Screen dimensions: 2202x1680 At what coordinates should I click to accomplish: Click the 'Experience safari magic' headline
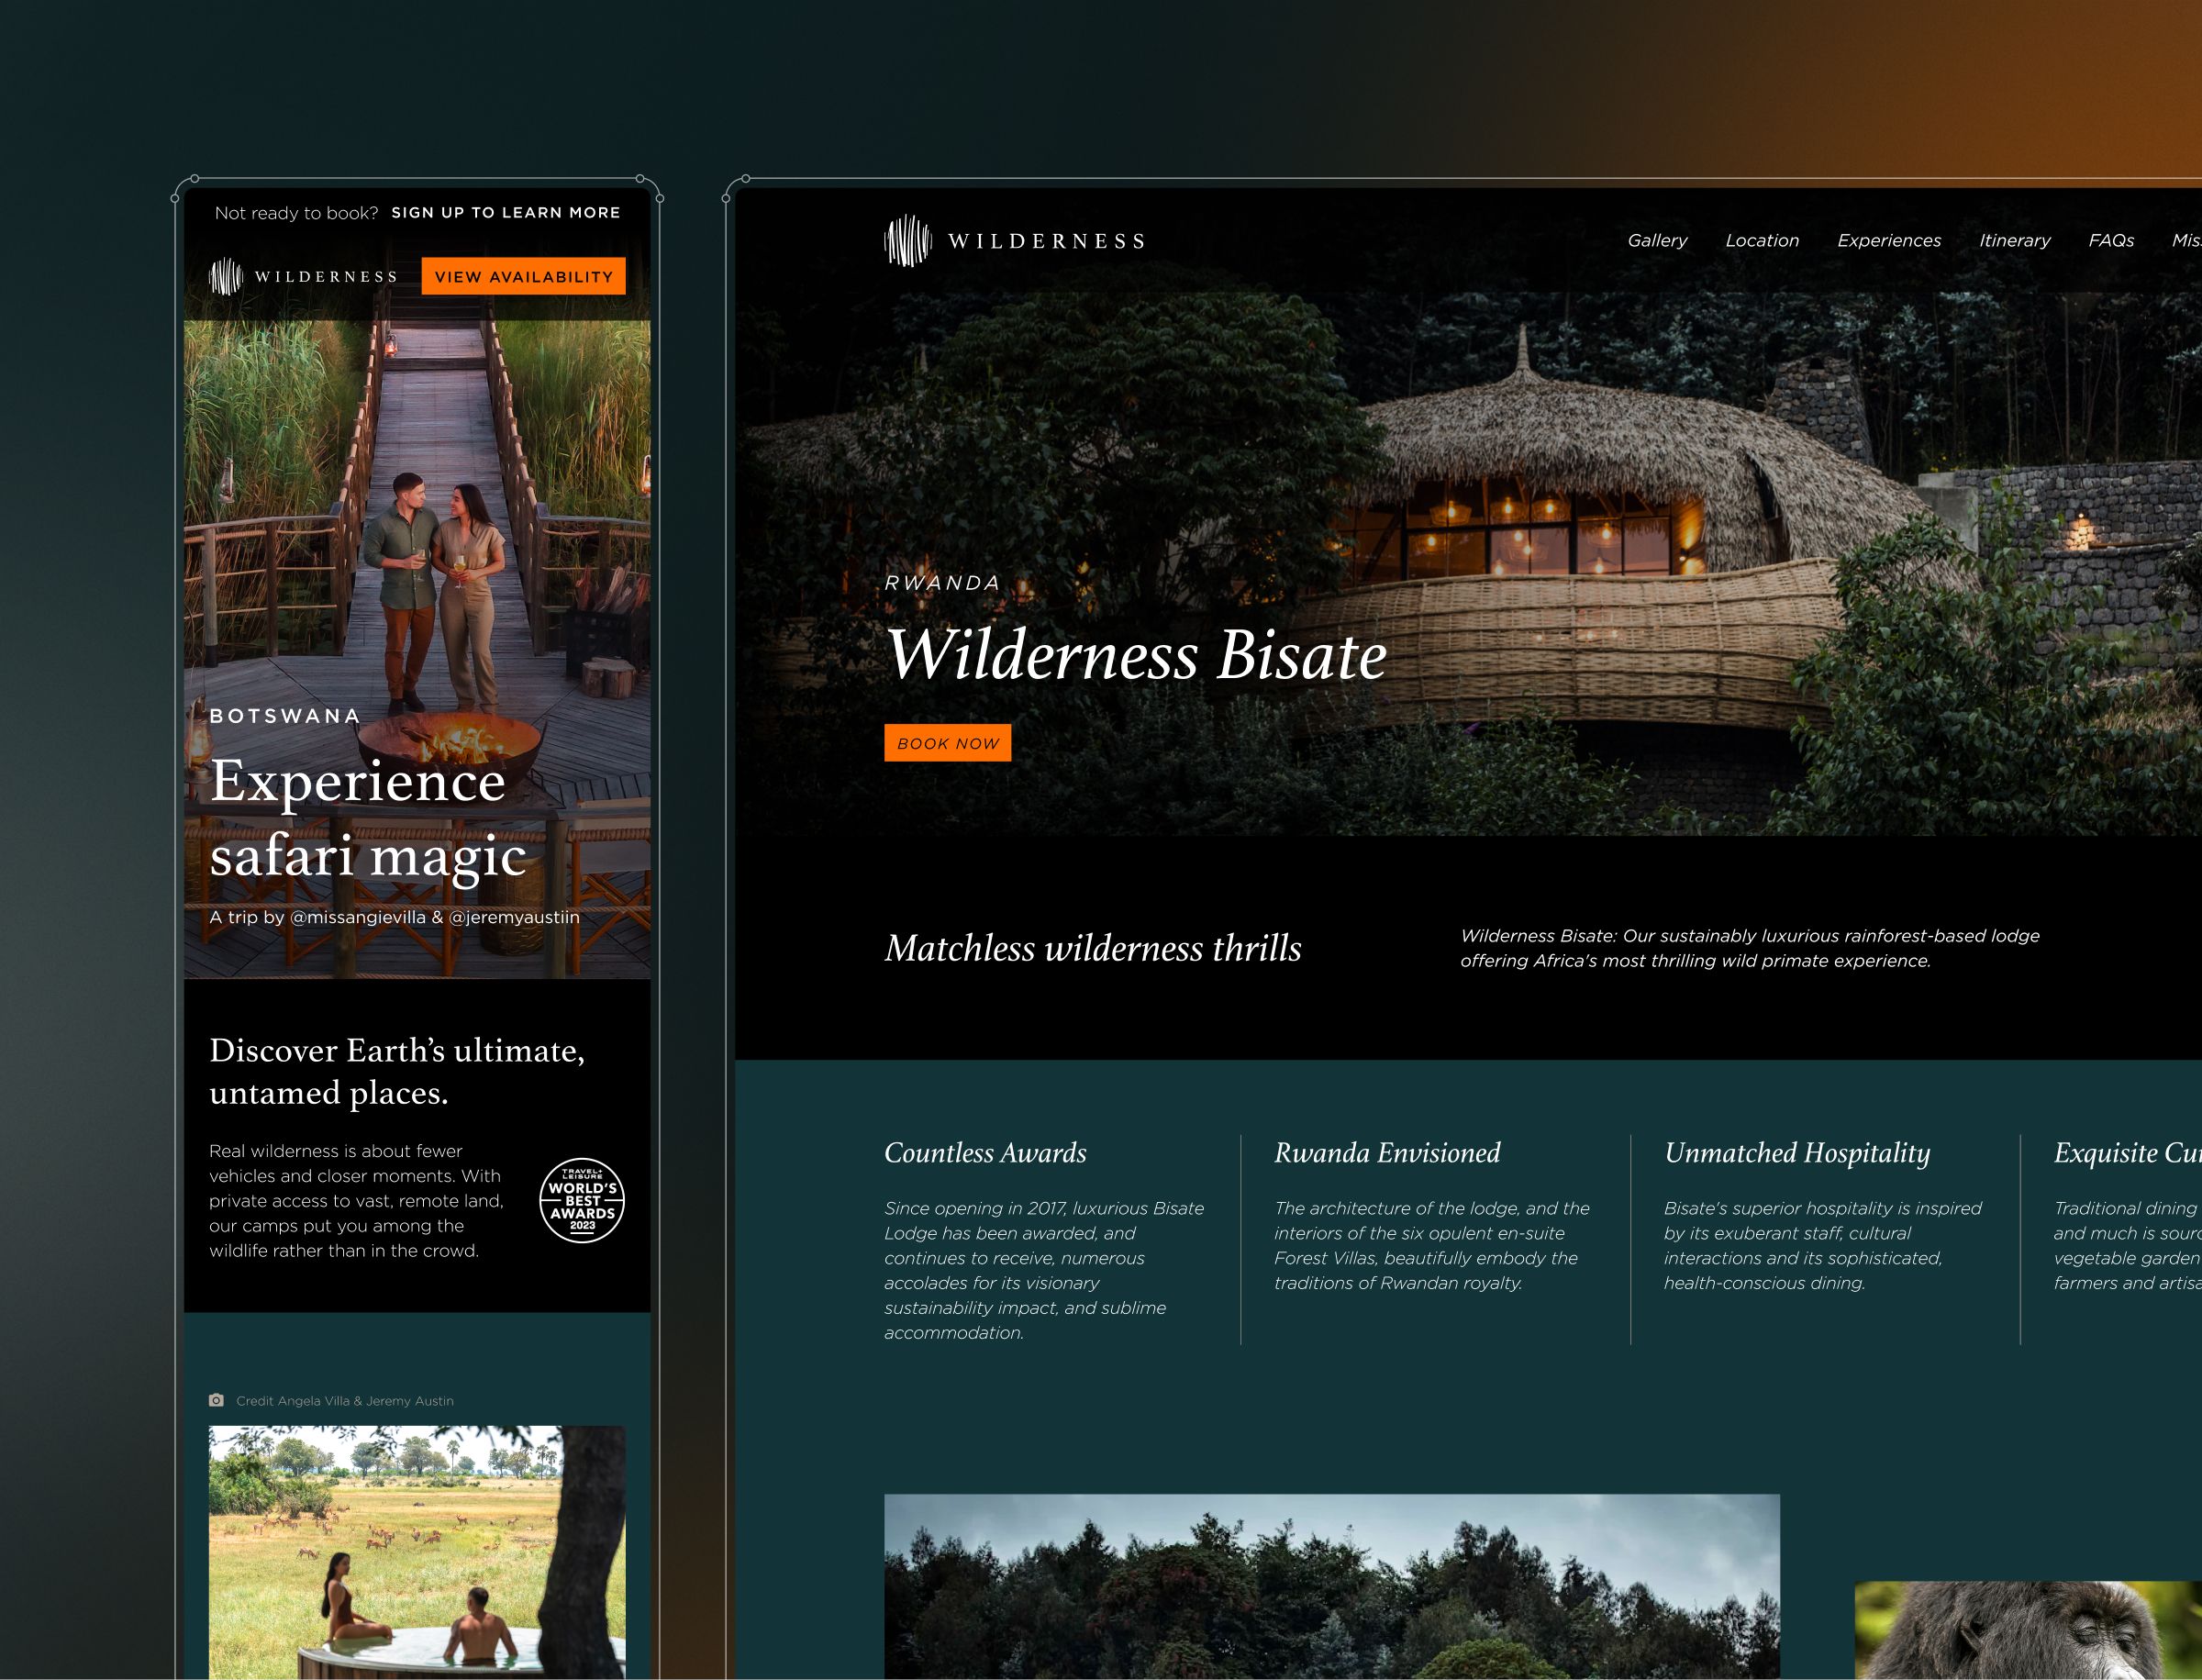368,818
